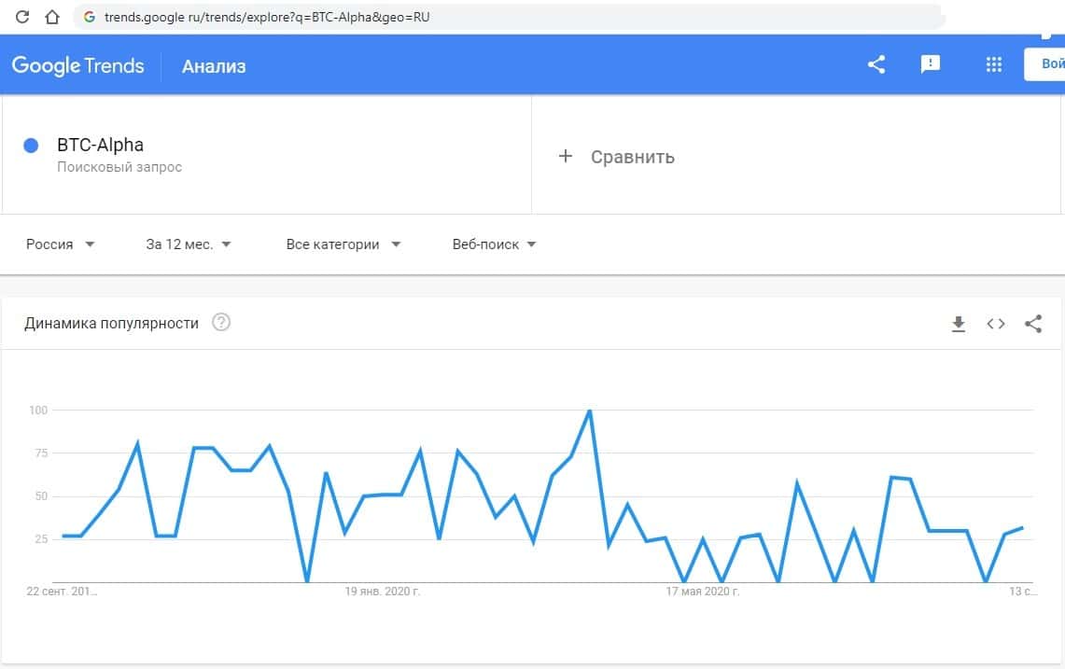Open the Google apps grid icon
The height and width of the screenshot is (669, 1065).
pyautogui.click(x=993, y=64)
